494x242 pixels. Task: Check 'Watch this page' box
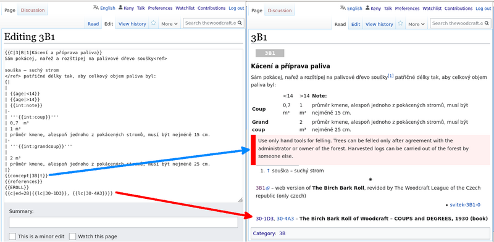[72, 236]
